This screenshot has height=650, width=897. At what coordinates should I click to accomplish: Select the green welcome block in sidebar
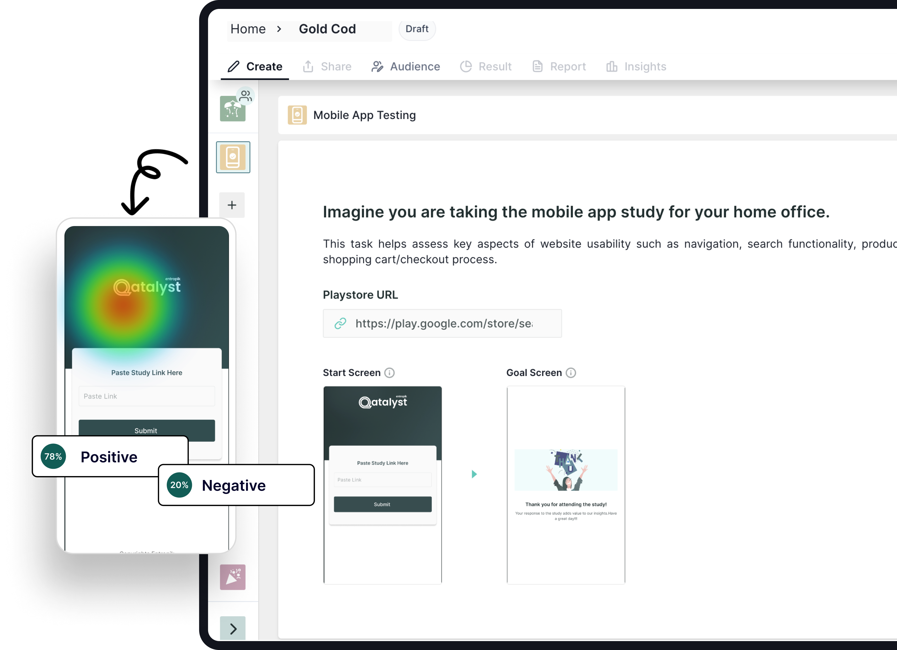point(233,109)
